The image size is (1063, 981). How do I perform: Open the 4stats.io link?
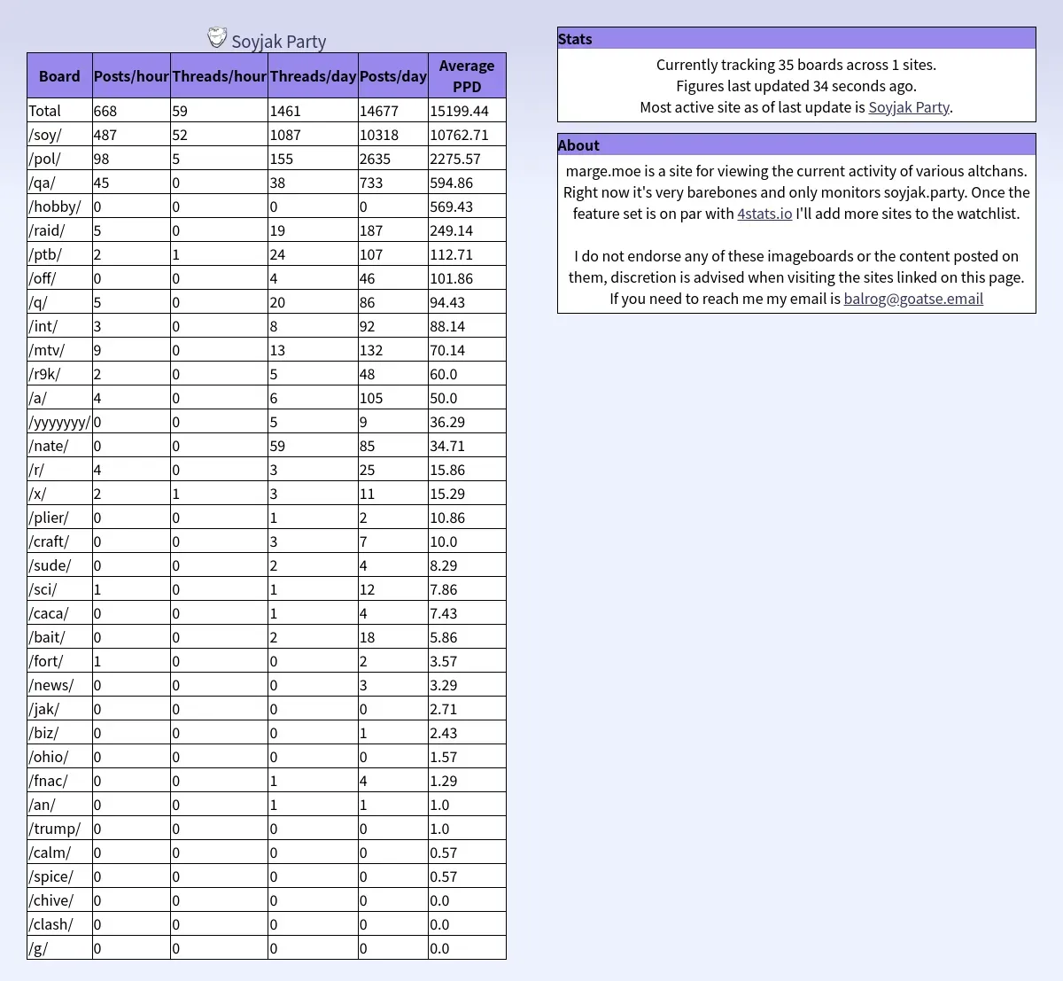coord(764,214)
